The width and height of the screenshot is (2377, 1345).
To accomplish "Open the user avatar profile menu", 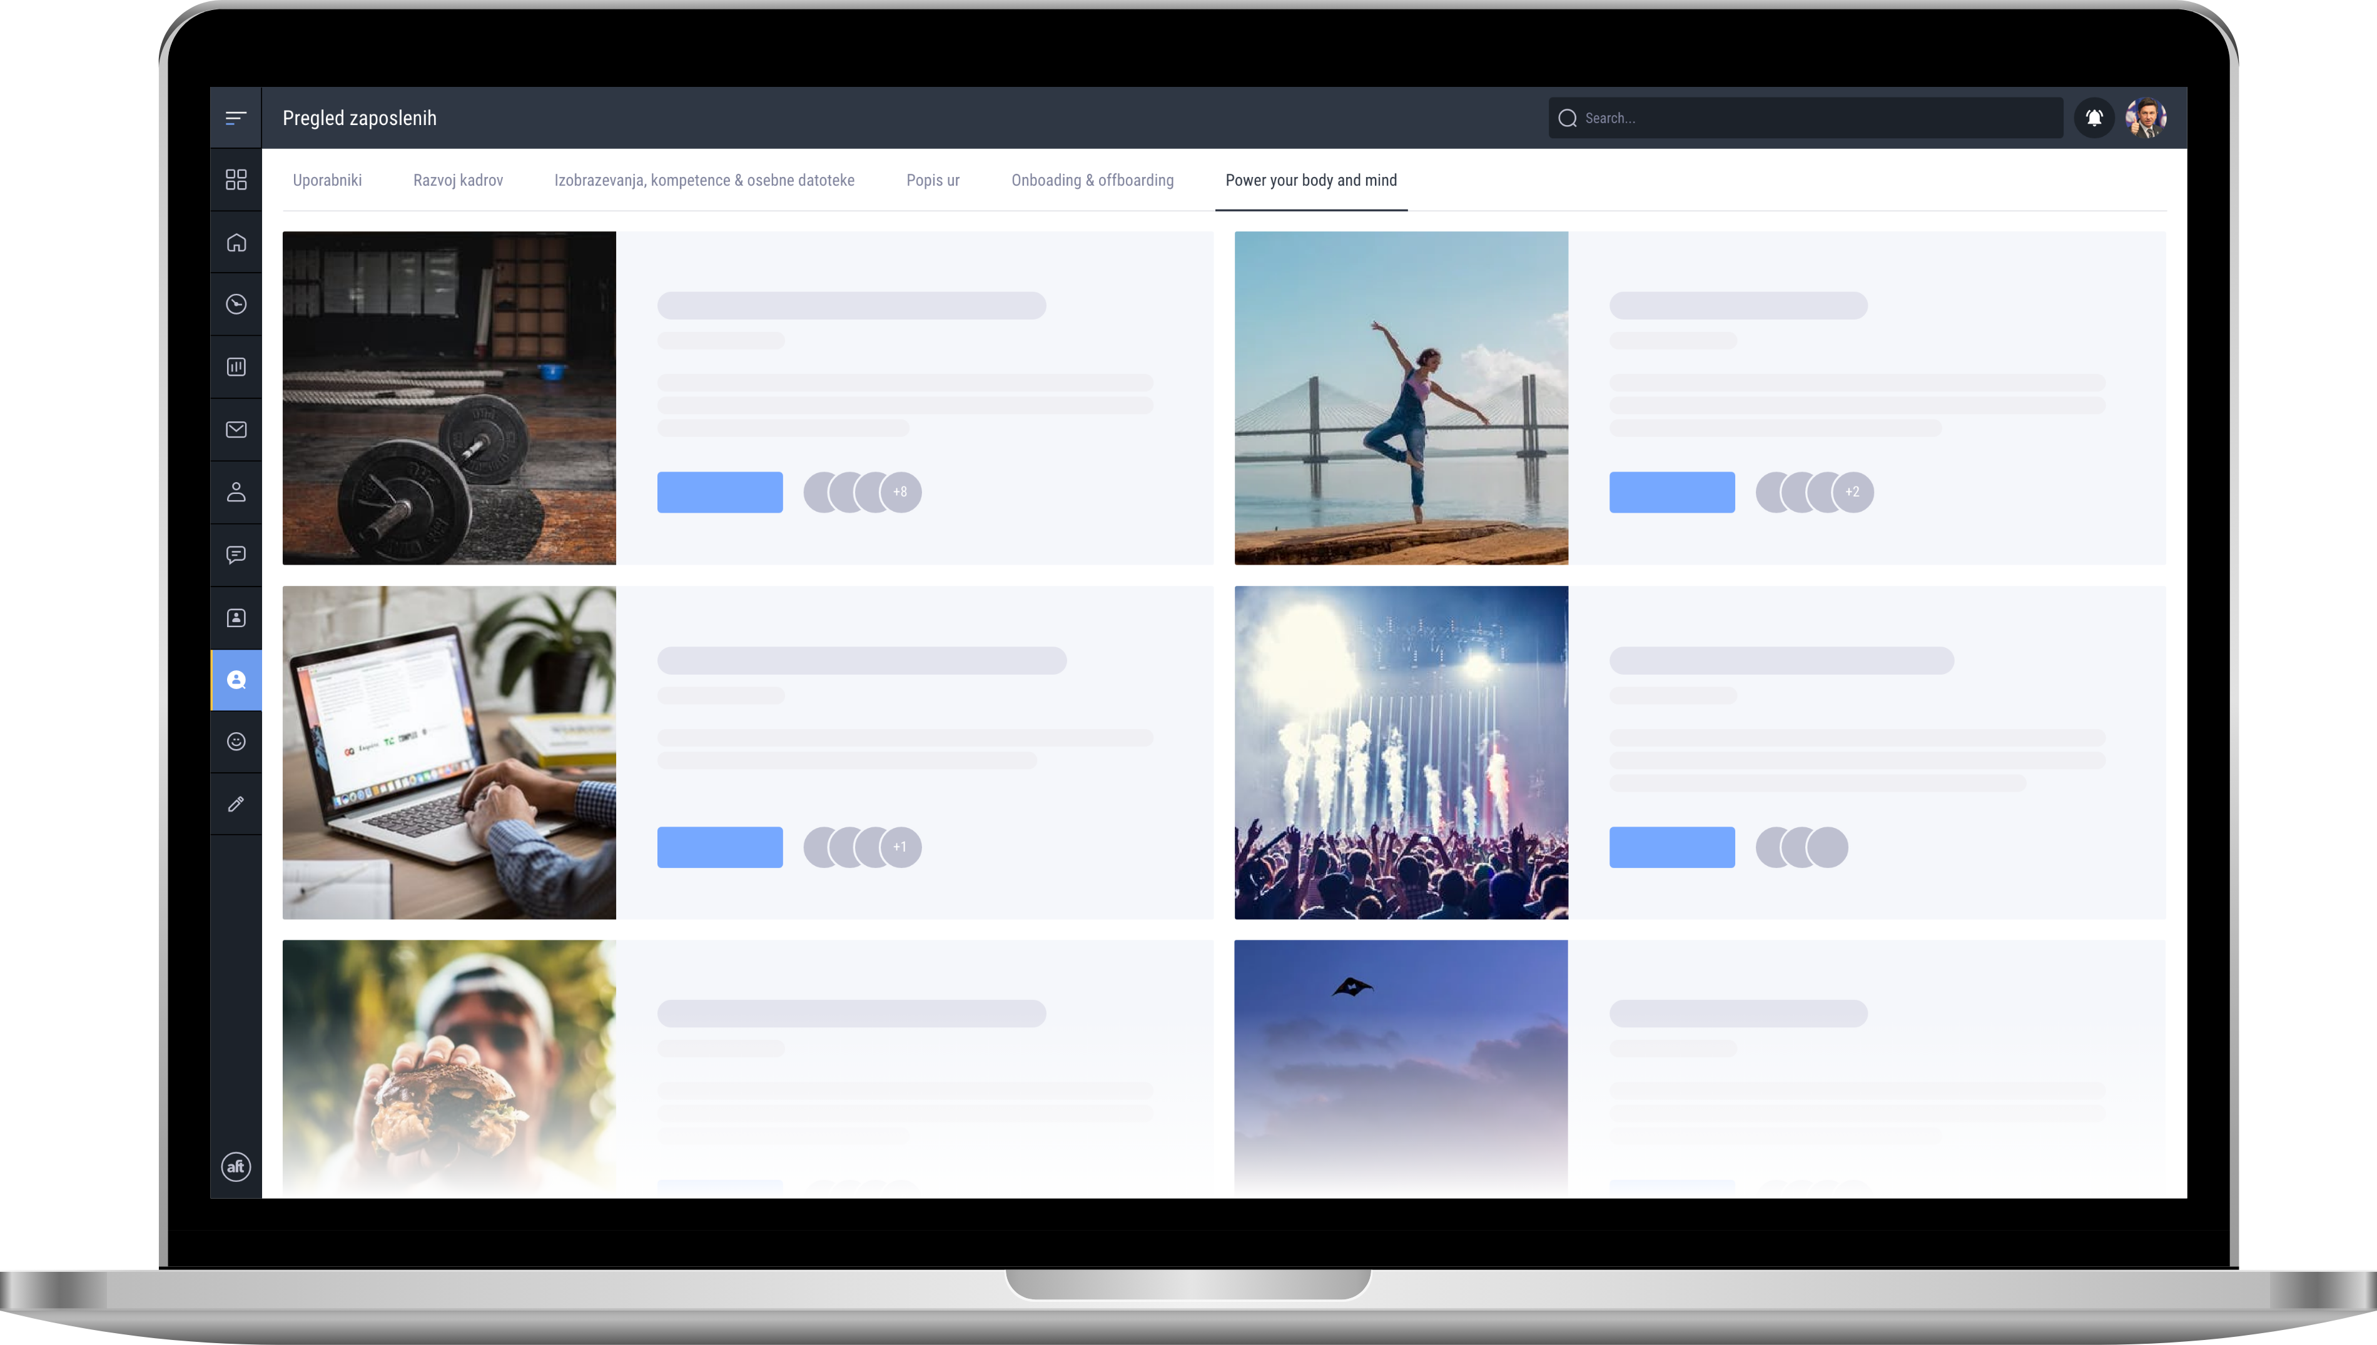I will (x=2145, y=118).
